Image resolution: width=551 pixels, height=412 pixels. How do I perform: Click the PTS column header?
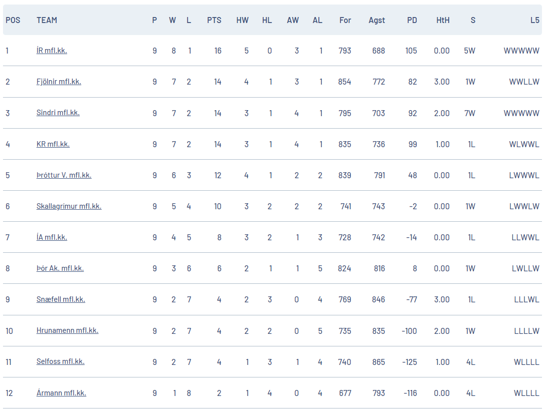214,21
